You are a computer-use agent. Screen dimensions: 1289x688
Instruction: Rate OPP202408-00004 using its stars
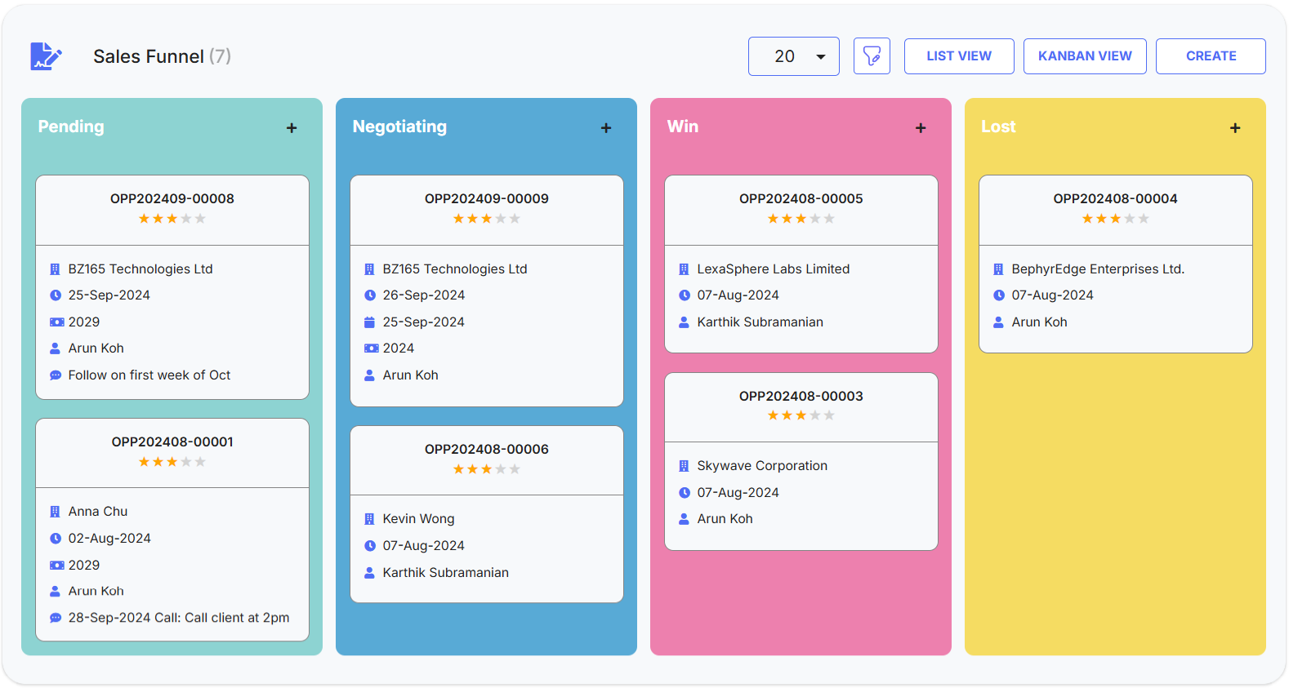coord(1115,219)
